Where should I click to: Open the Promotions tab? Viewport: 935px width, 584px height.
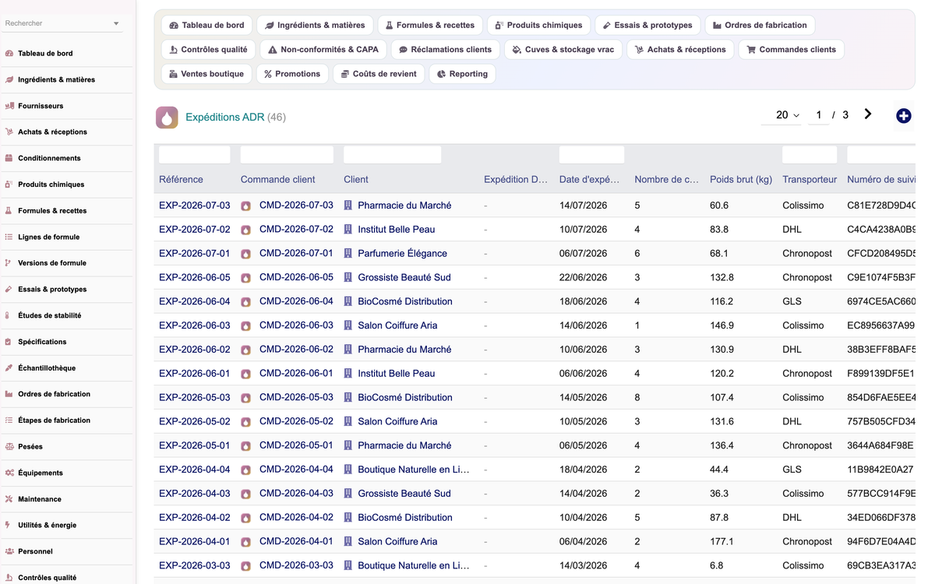point(292,74)
